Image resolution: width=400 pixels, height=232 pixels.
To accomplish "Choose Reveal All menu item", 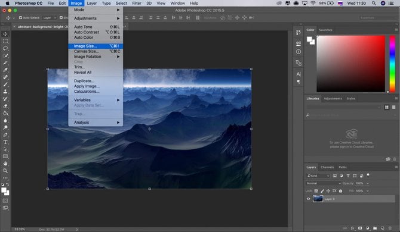I will (96, 72).
